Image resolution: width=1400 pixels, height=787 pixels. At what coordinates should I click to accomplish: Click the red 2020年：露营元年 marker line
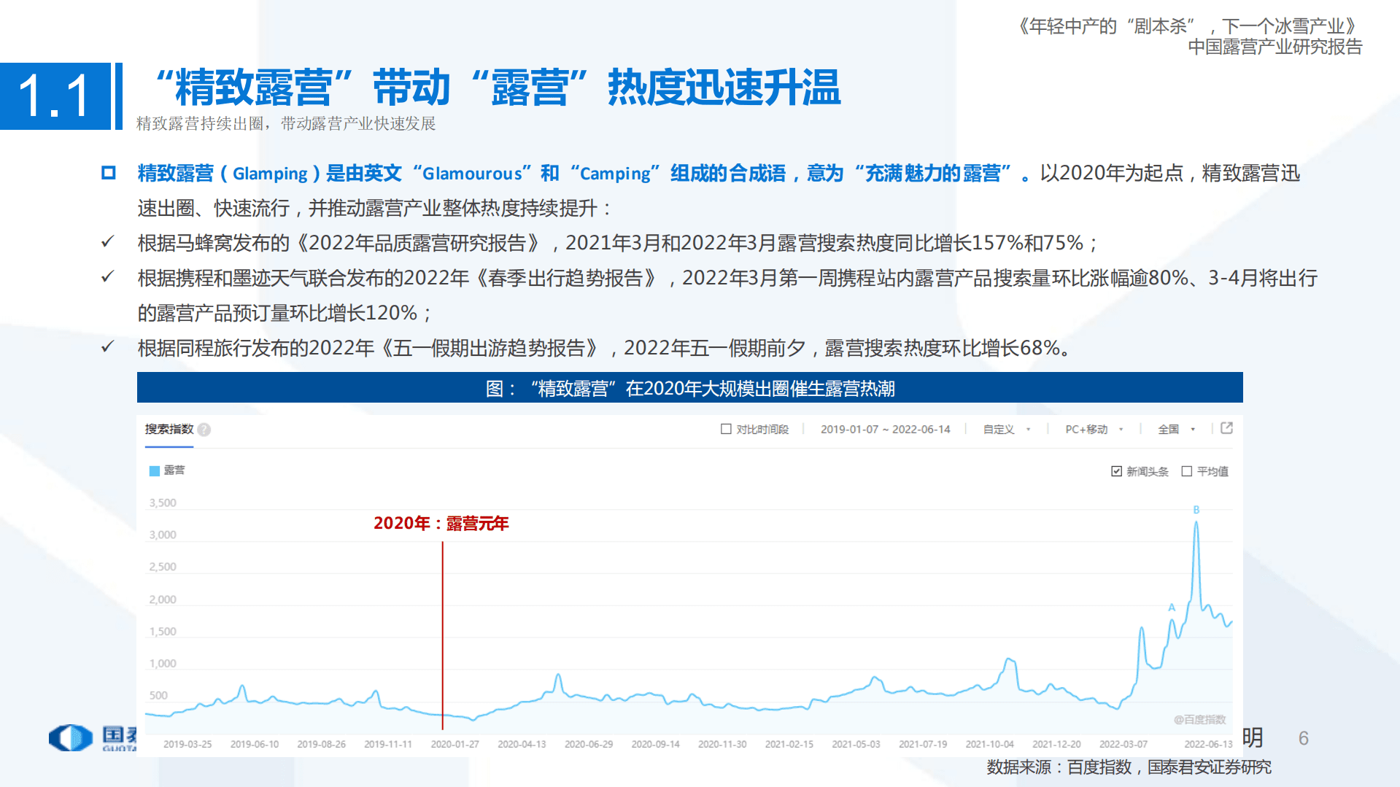point(443,627)
